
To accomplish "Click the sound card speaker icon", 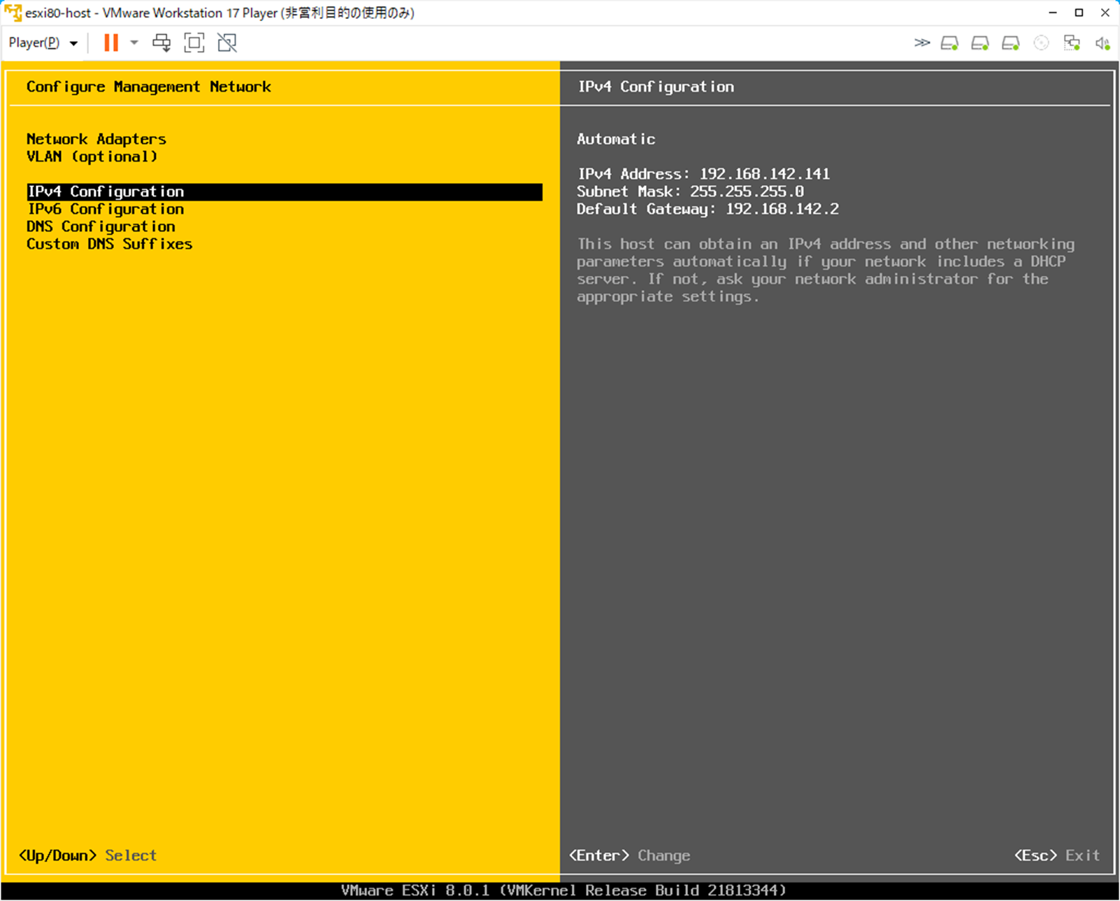I will pos(1103,43).
